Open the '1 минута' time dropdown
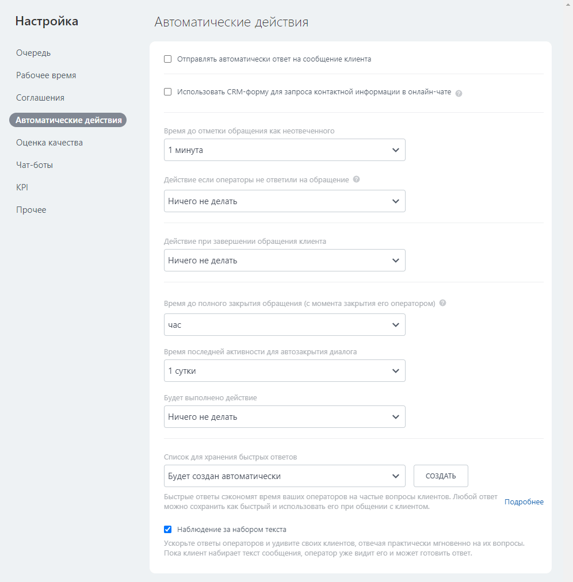Screen dimensions: 573x582 (284, 150)
